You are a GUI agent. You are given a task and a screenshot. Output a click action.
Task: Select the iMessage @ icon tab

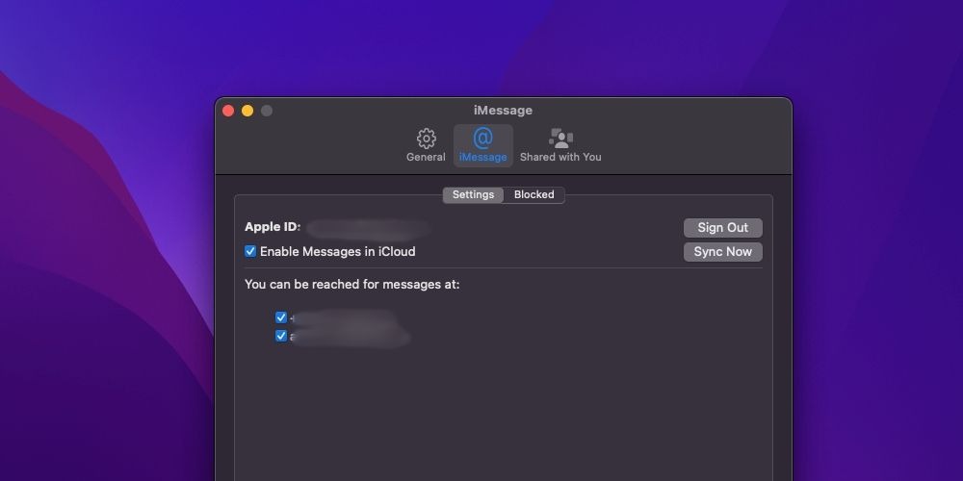coord(482,145)
